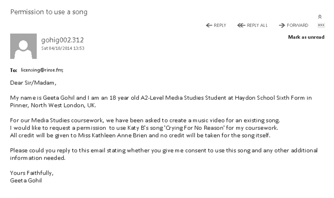Click the subject Permission to use a song

point(49,12)
